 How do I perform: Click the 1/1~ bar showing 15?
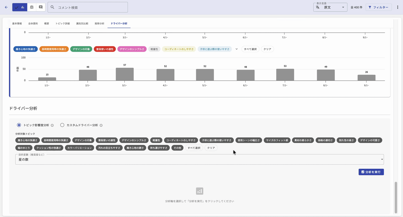click(47, 79)
